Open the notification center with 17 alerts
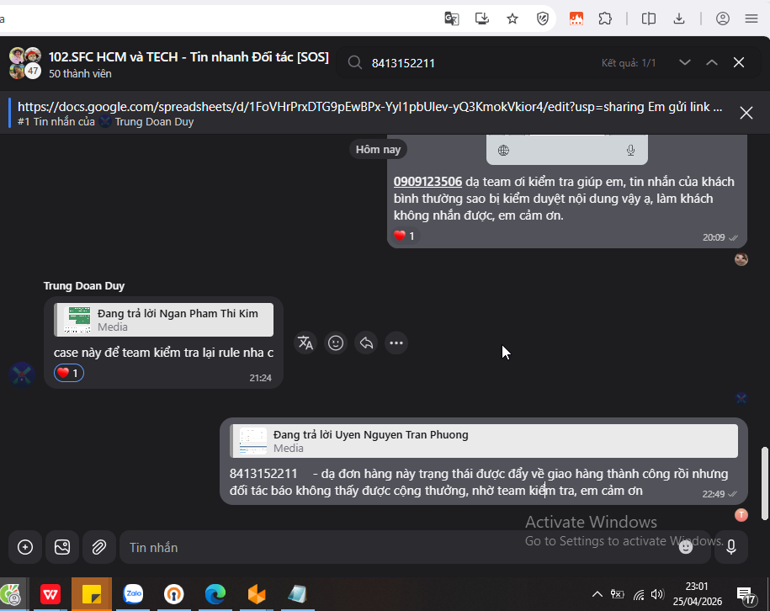770x611 pixels. click(746, 595)
